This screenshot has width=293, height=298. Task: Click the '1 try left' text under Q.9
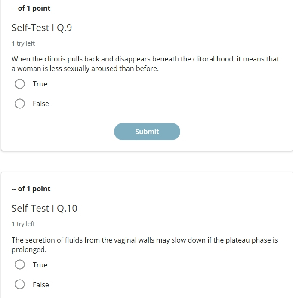click(x=23, y=43)
